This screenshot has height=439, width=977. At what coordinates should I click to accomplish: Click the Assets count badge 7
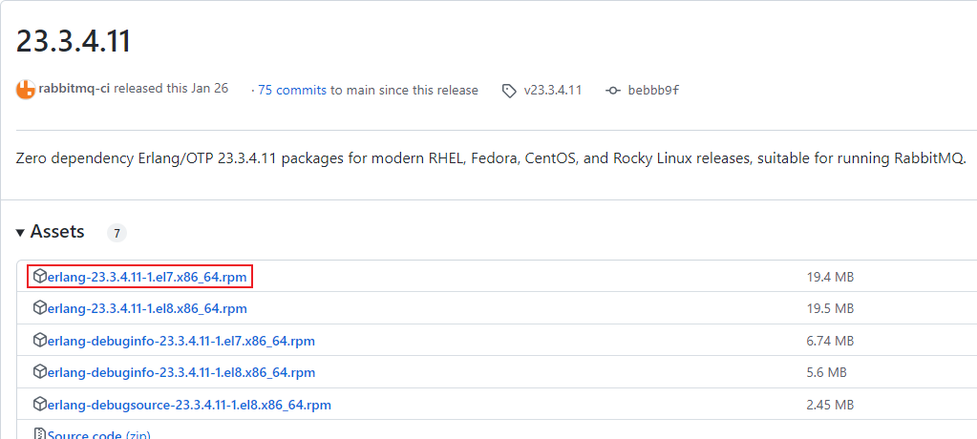click(117, 234)
